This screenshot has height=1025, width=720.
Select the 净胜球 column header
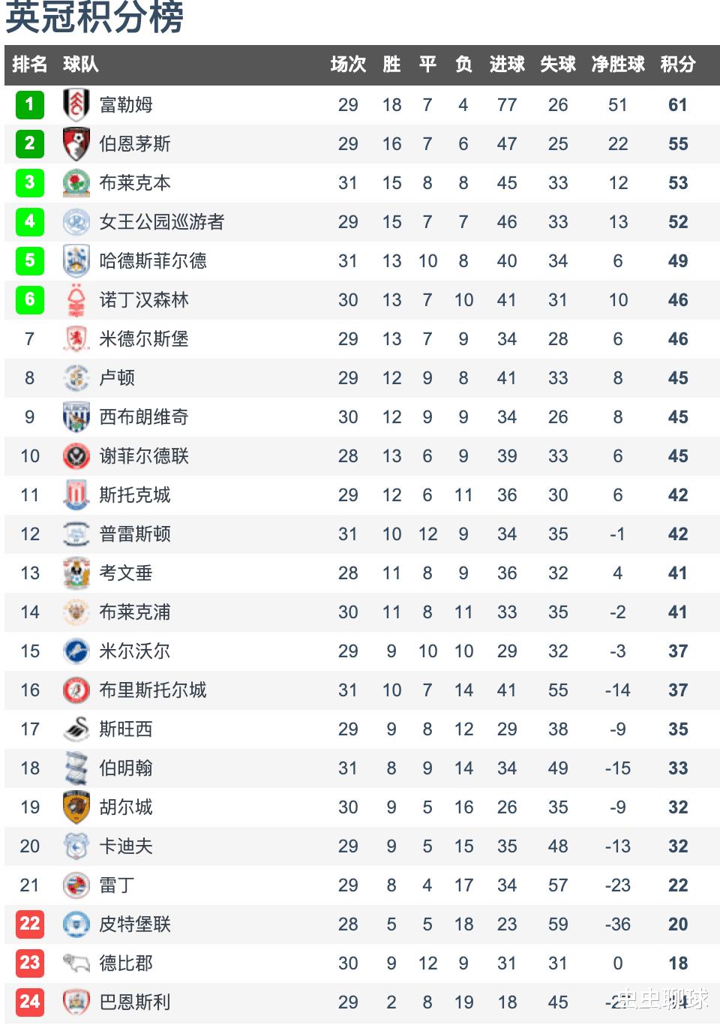point(618,65)
